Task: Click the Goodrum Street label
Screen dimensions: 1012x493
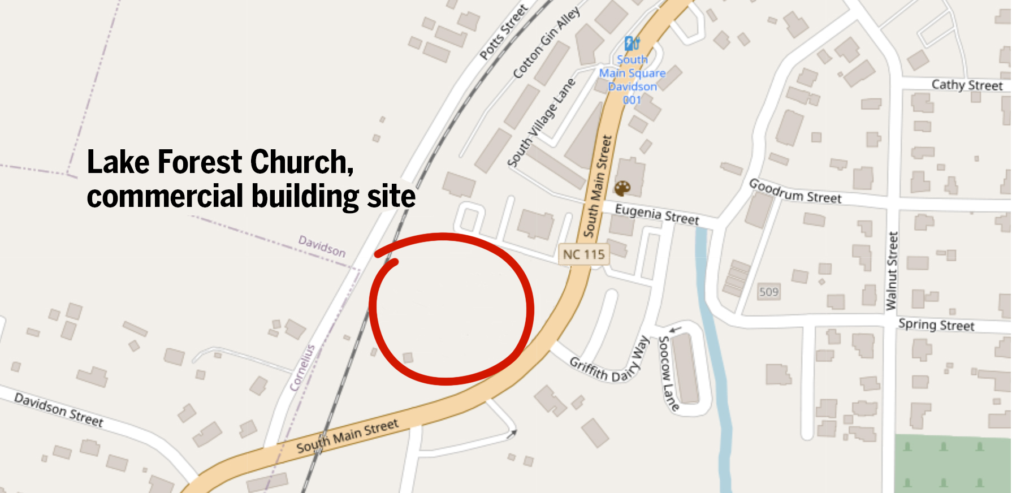Action: coord(795,192)
